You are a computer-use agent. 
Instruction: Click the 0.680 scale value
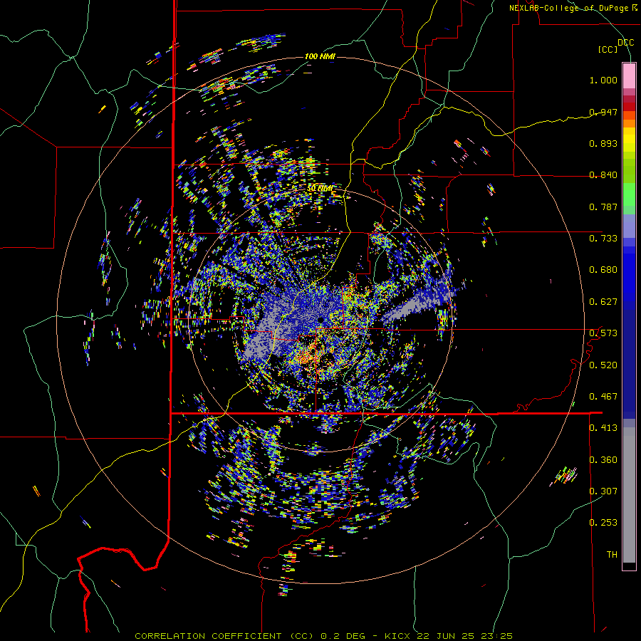point(603,270)
